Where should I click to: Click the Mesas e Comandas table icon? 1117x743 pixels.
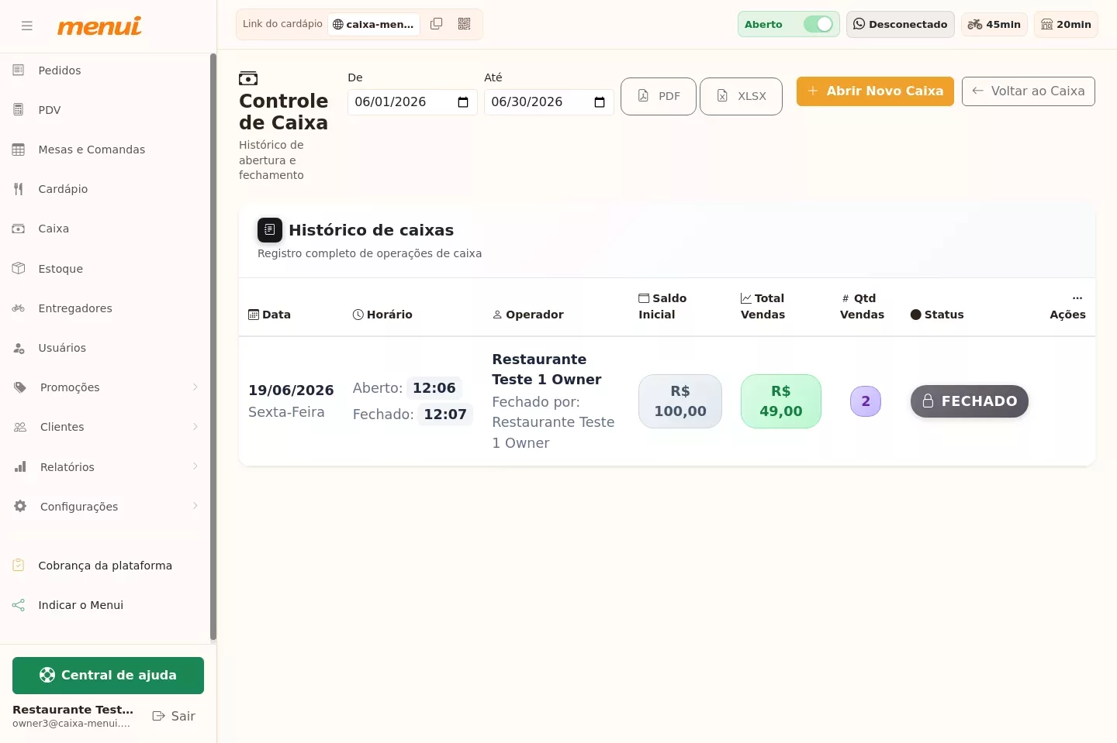[19, 150]
